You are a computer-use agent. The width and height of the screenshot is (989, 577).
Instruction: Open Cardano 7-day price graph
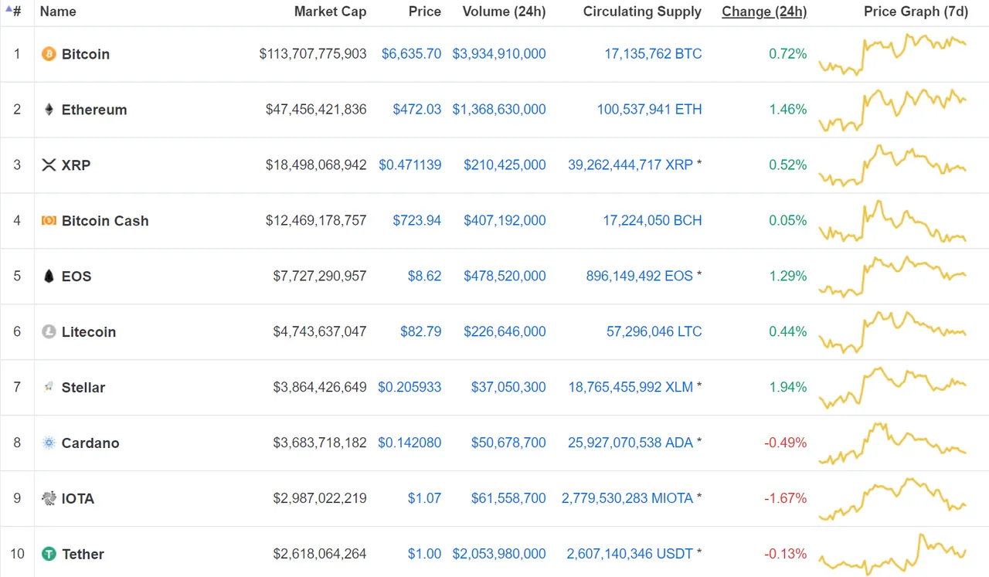pyautogui.click(x=892, y=443)
